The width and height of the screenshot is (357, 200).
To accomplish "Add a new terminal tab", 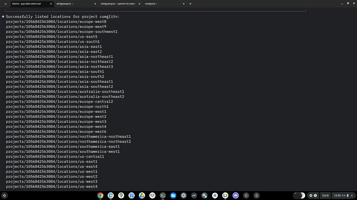I will 190,4.
